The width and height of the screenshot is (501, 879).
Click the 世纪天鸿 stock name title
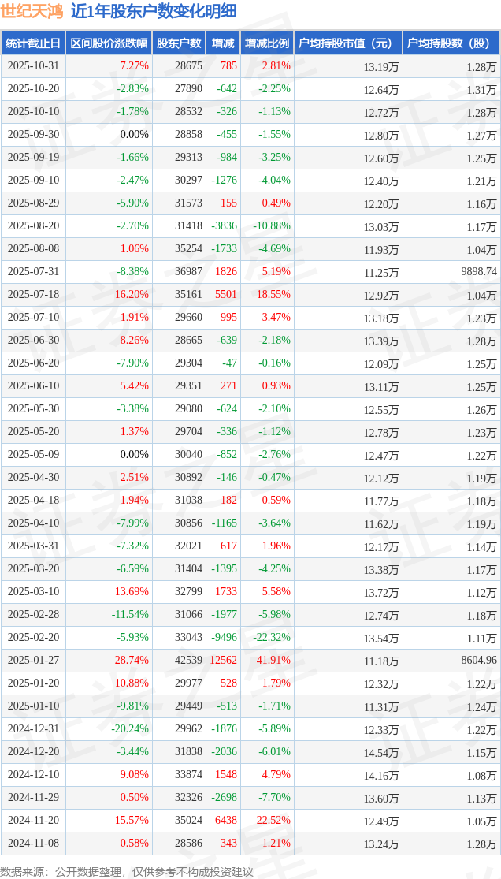pos(32,11)
